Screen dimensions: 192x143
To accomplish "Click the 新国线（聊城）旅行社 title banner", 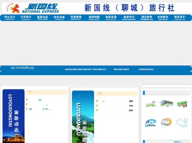I will click(x=129, y=8).
